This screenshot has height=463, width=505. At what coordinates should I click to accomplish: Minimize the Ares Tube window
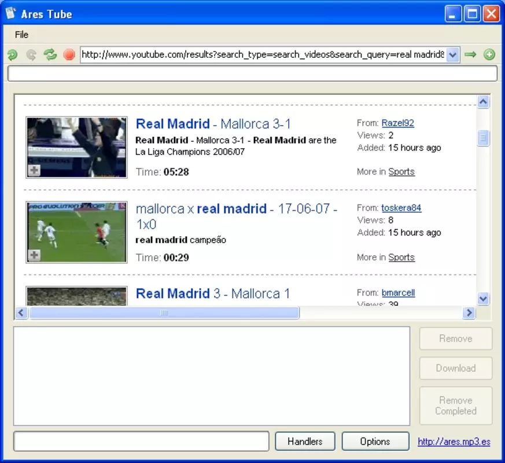(453, 14)
